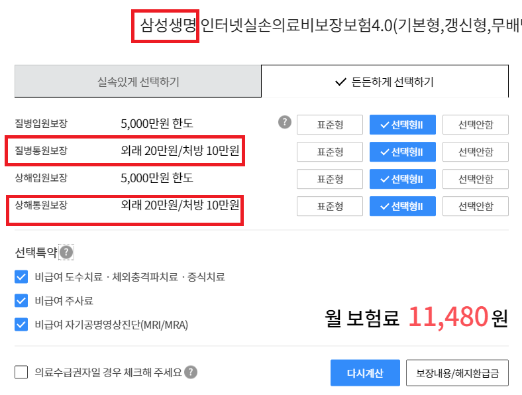The width and height of the screenshot is (522, 395).
Task: Select 표준형 for 상해통원보장
Action: [330, 206]
